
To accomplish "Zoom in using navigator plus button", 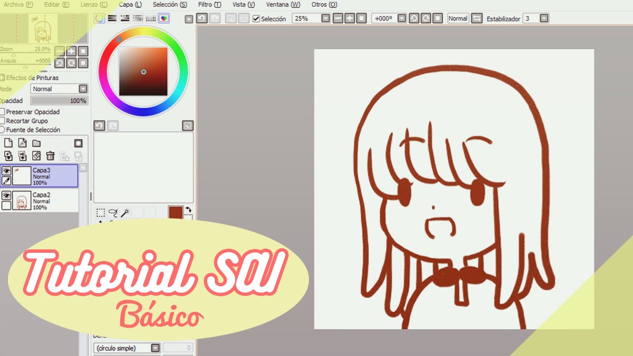I will tap(71, 51).
